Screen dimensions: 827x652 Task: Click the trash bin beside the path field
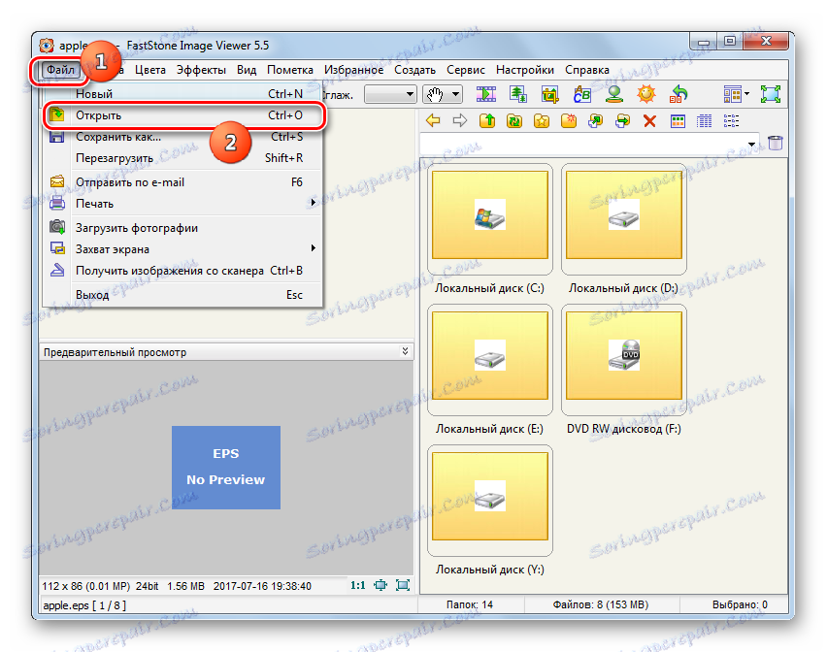(776, 143)
